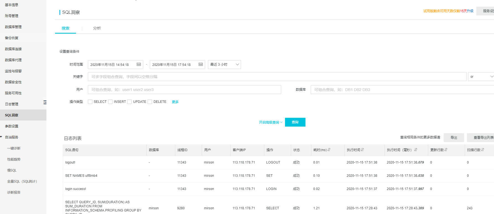494x214 pixels.
Task: Tick the DELETE operation type checkbox
Action: pyautogui.click(x=150, y=102)
